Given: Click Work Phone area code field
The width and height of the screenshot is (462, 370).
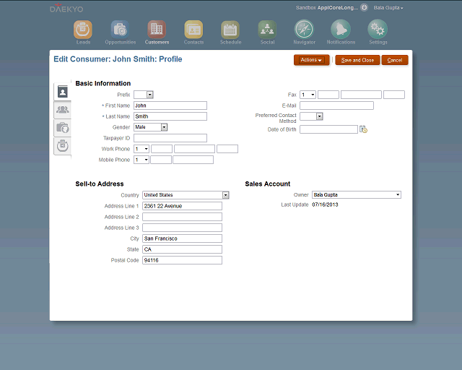Looking at the screenshot, I should pyautogui.click(x=162, y=149).
